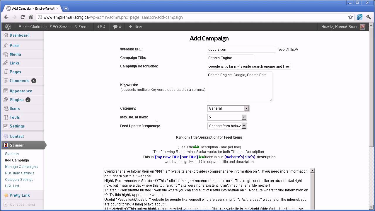Click EmpireMarketing site name in admin bar
This screenshot has height=211, width=375.
click(x=54, y=27)
